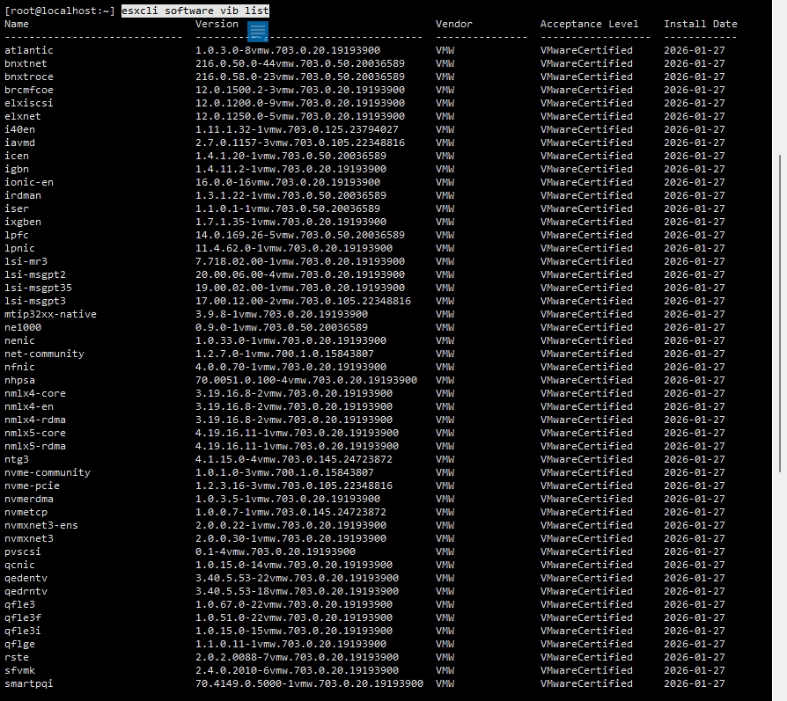Screen dimensions: 787x701
Task: Click the smartpqi VIB name
Action: pos(28,683)
